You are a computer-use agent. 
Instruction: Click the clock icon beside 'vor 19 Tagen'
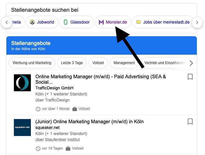(x=38, y=149)
